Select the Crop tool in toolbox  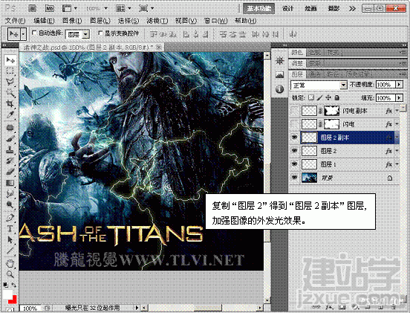[10, 103]
